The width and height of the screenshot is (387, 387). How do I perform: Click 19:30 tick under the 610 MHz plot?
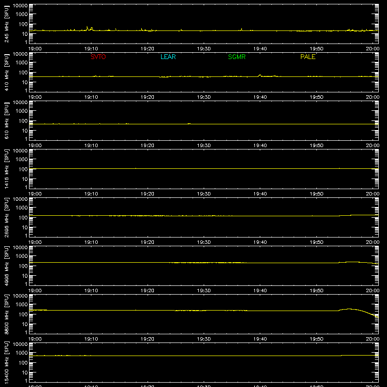(204, 146)
